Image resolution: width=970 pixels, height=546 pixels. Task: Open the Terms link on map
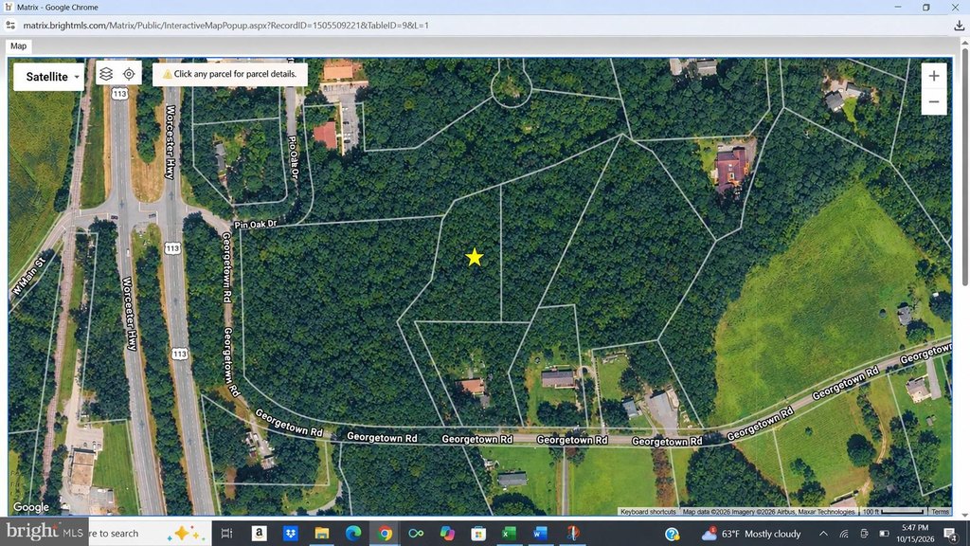pos(940,512)
